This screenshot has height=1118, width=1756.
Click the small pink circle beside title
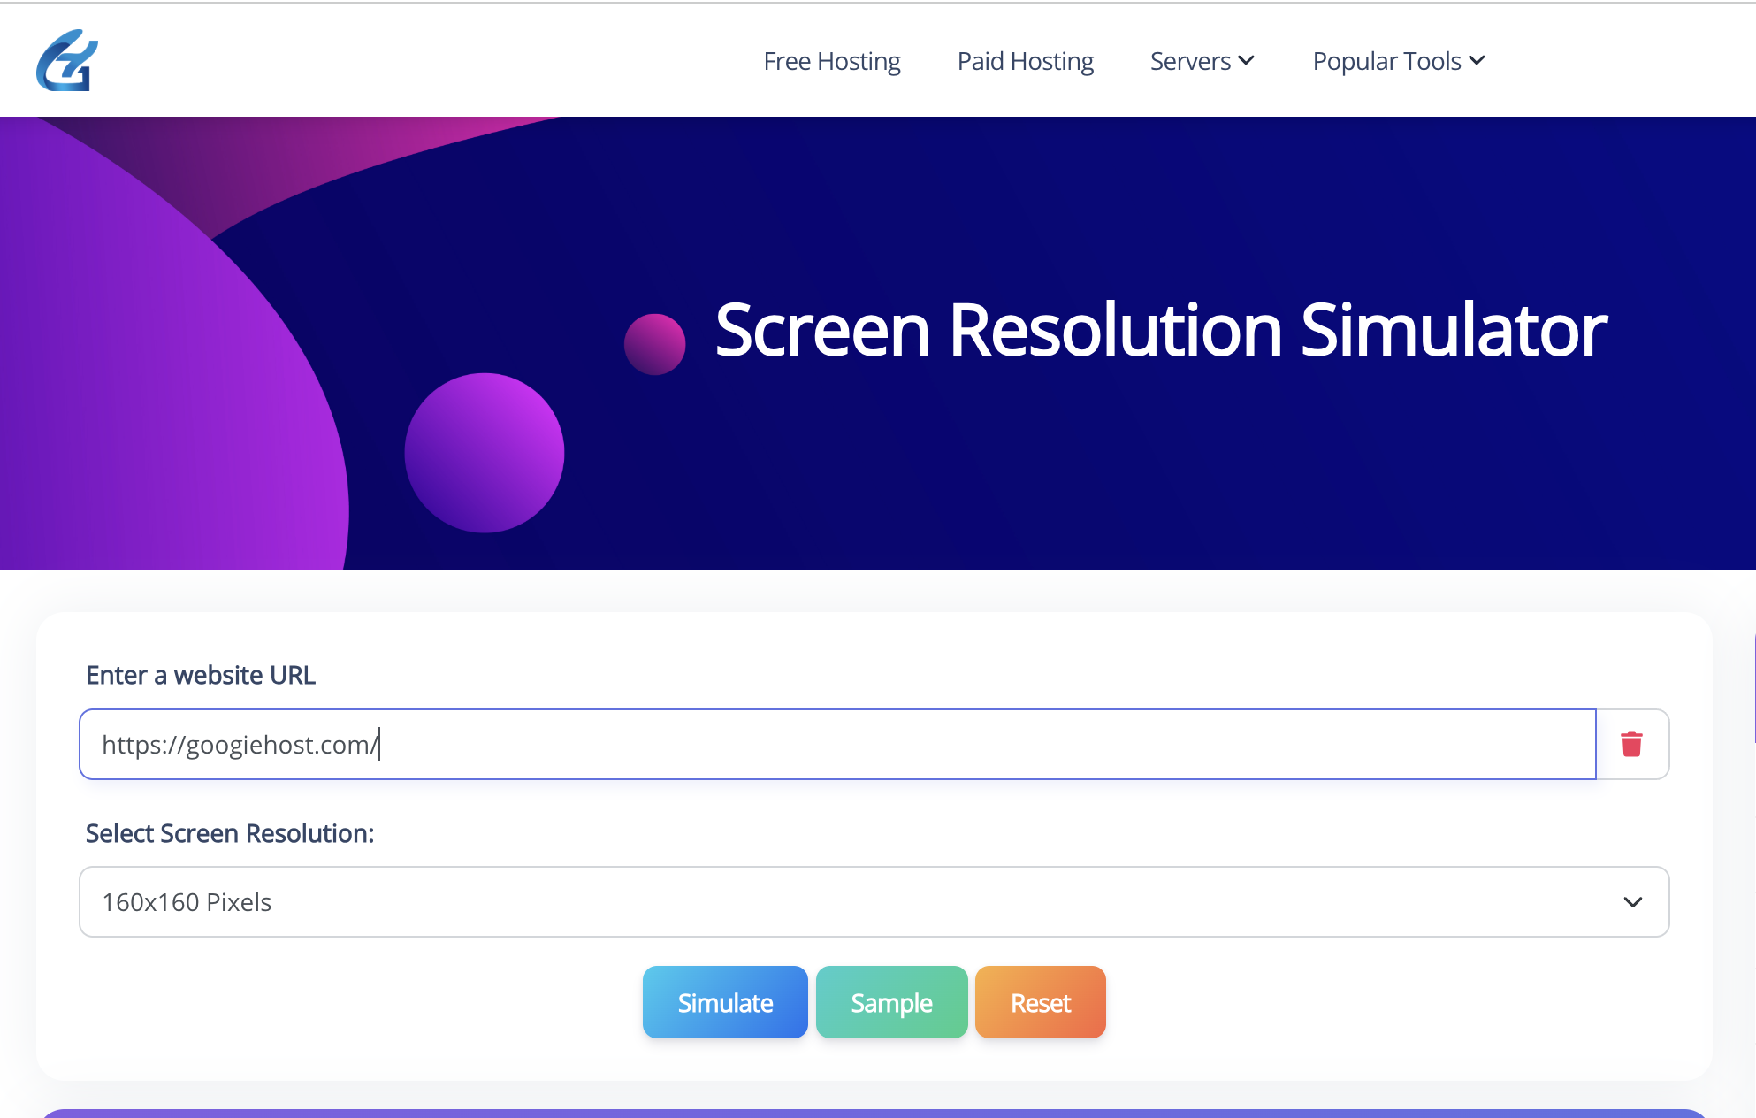pyautogui.click(x=654, y=344)
